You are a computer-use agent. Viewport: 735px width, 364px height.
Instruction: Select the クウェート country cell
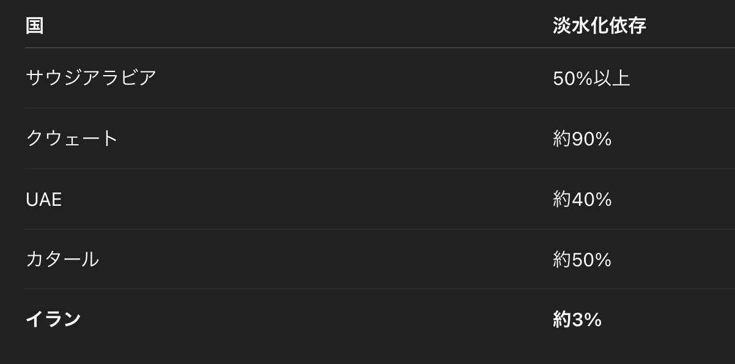[72, 139]
